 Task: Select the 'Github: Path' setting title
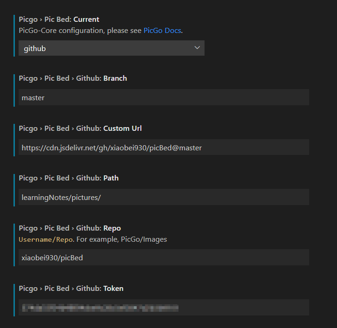click(68, 178)
